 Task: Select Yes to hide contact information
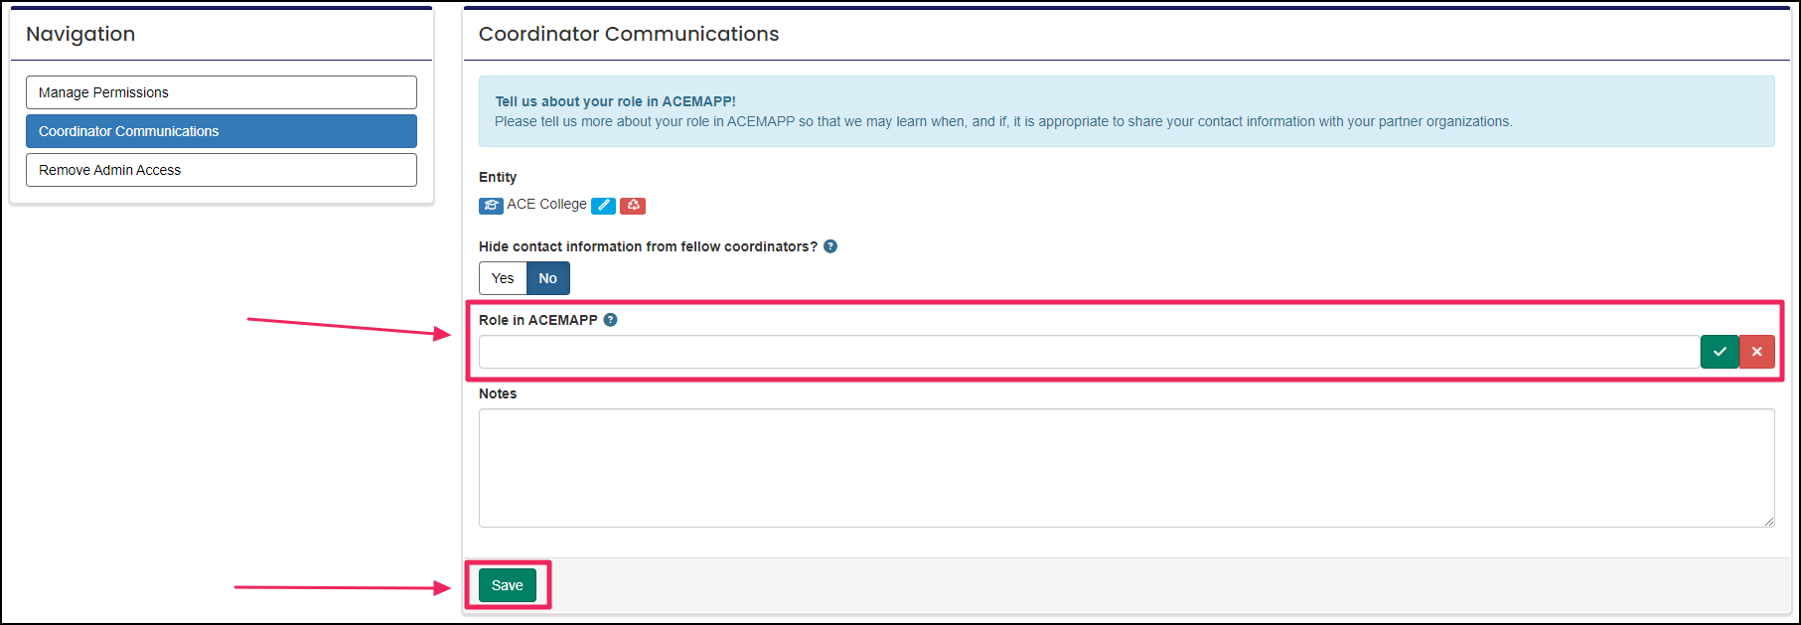[x=503, y=278]
